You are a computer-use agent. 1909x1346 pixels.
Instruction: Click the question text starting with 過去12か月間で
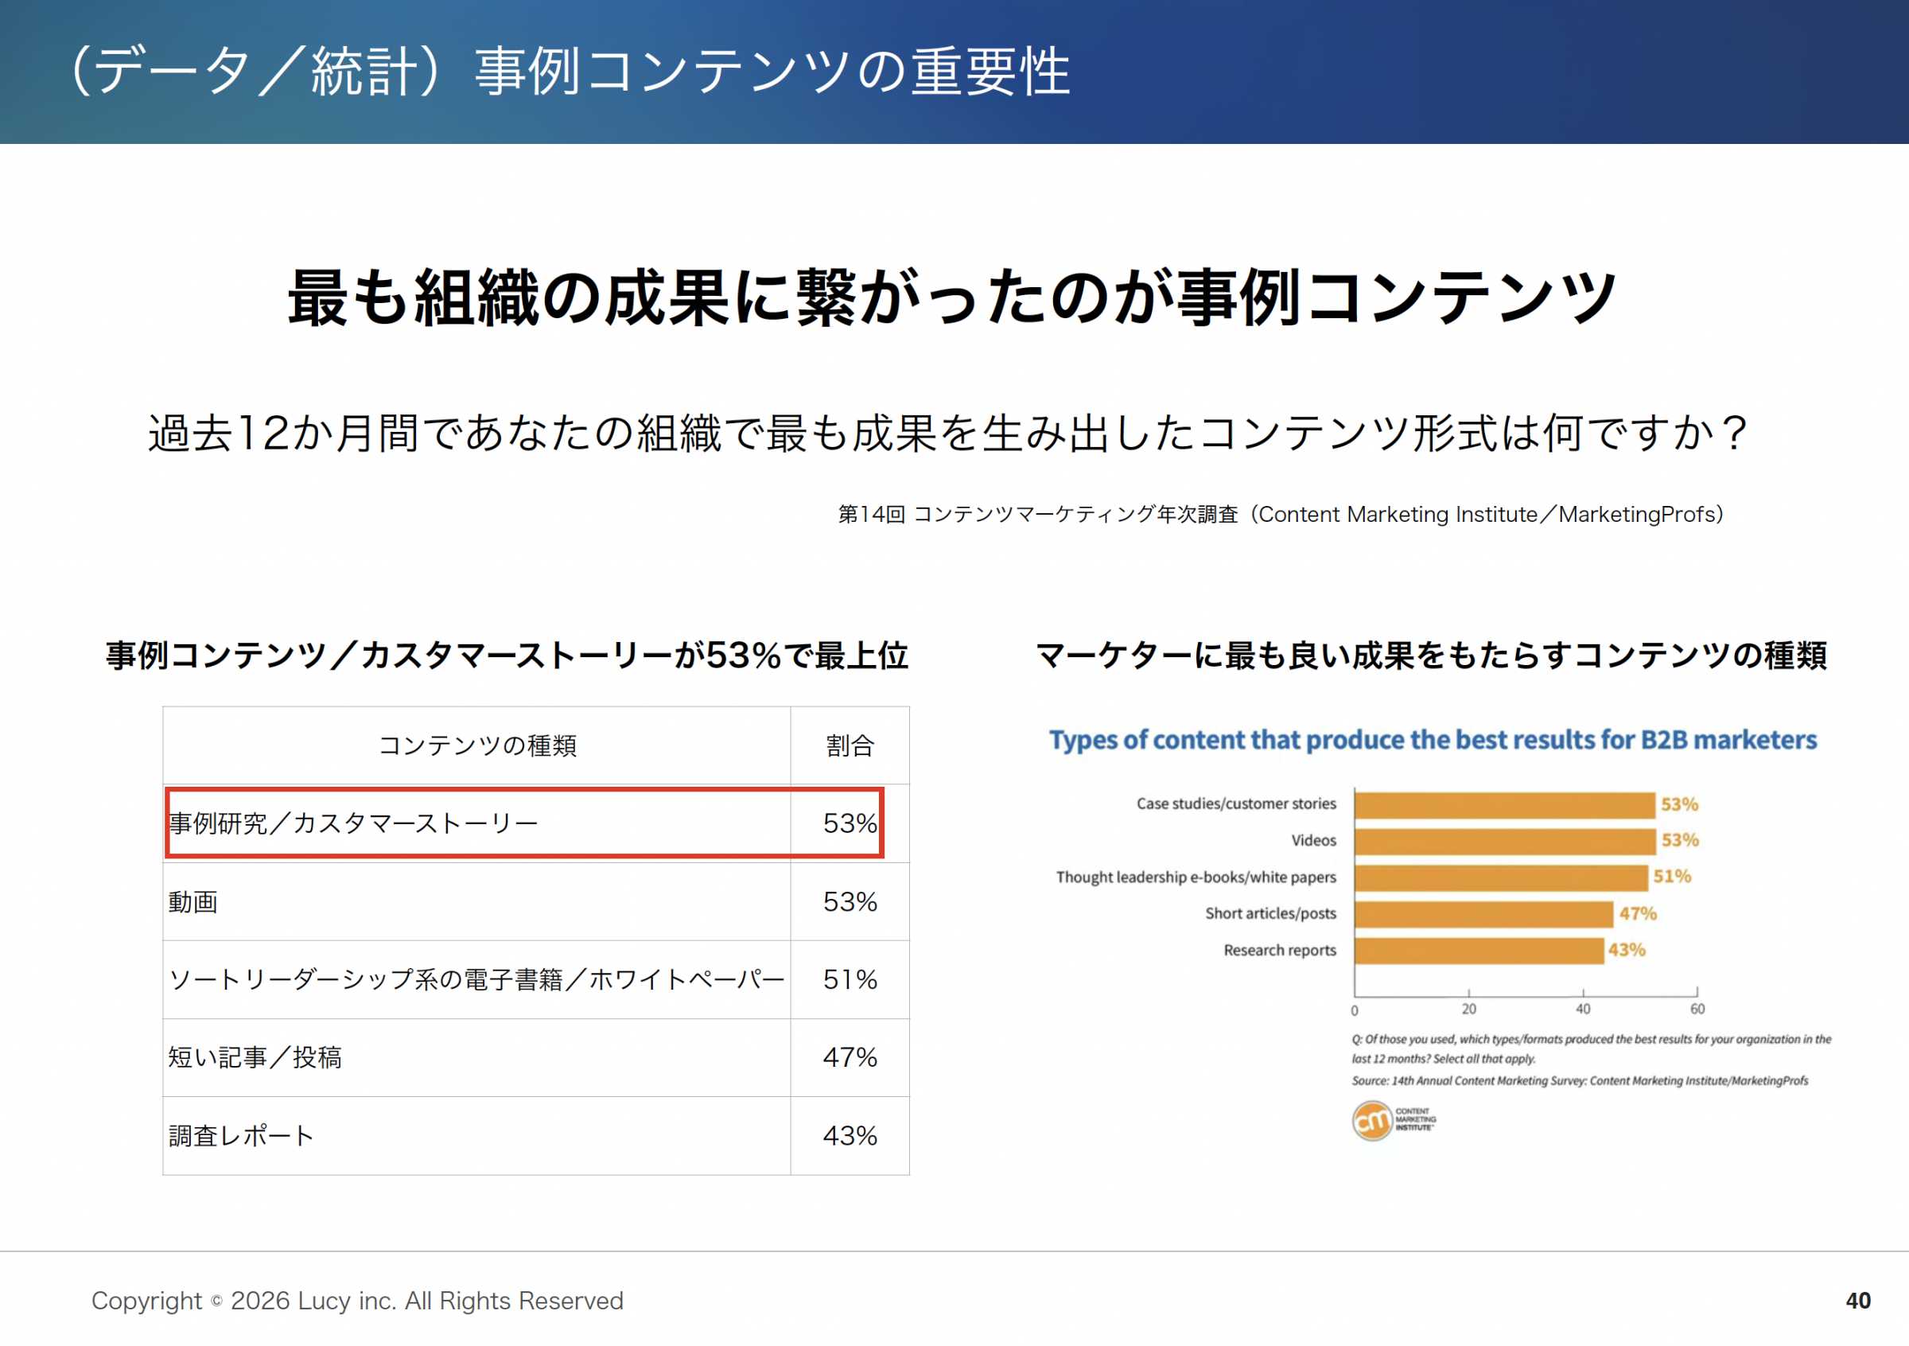[x=950, y=433]
